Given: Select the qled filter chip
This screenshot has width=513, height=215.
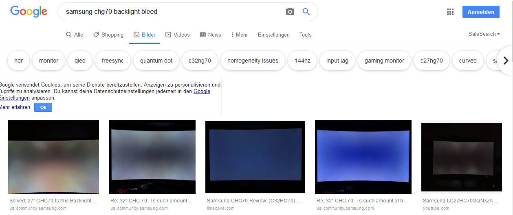Looking at the screenshot, I should pos(80,61).
